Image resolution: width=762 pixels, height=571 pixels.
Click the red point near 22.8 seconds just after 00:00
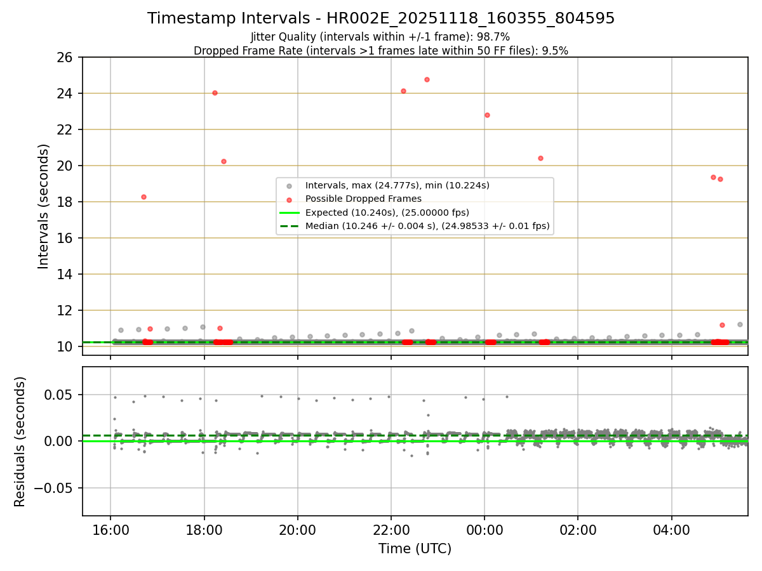(x=487, y=115)
